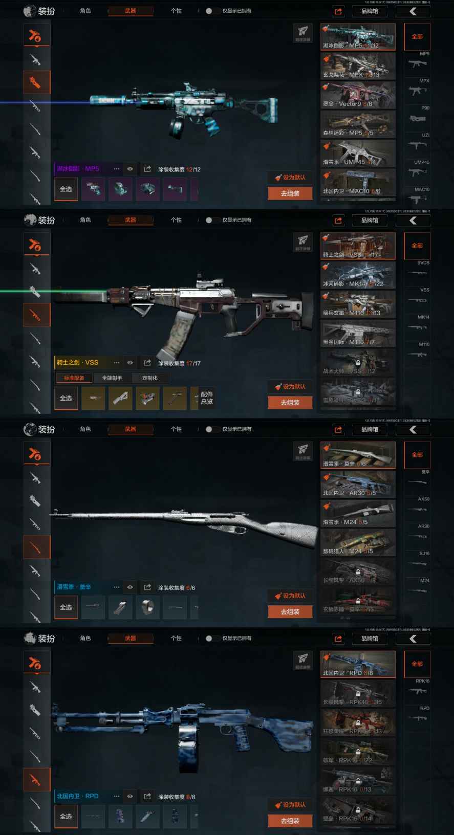Click share icon beside 北国内卫 · RPD label
The height and width of the screenshot is (835, 454).
(x=147, y=796)
